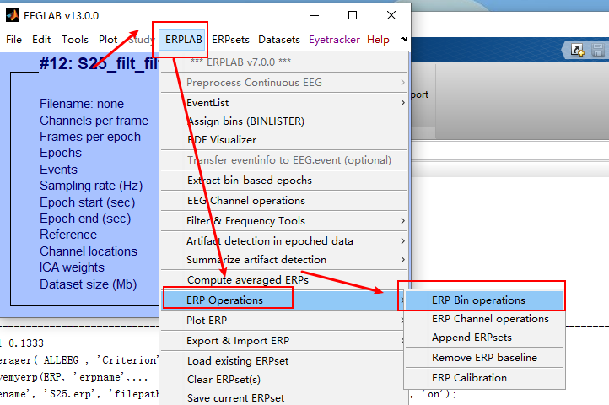
Task: Open the Plot menu
Action: point(108,40)
